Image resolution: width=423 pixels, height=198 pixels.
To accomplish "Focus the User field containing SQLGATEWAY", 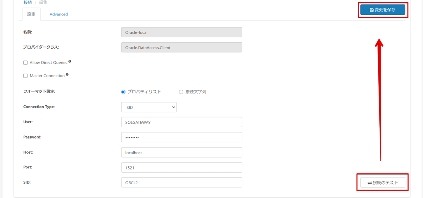I will click(x=182, y=122).
